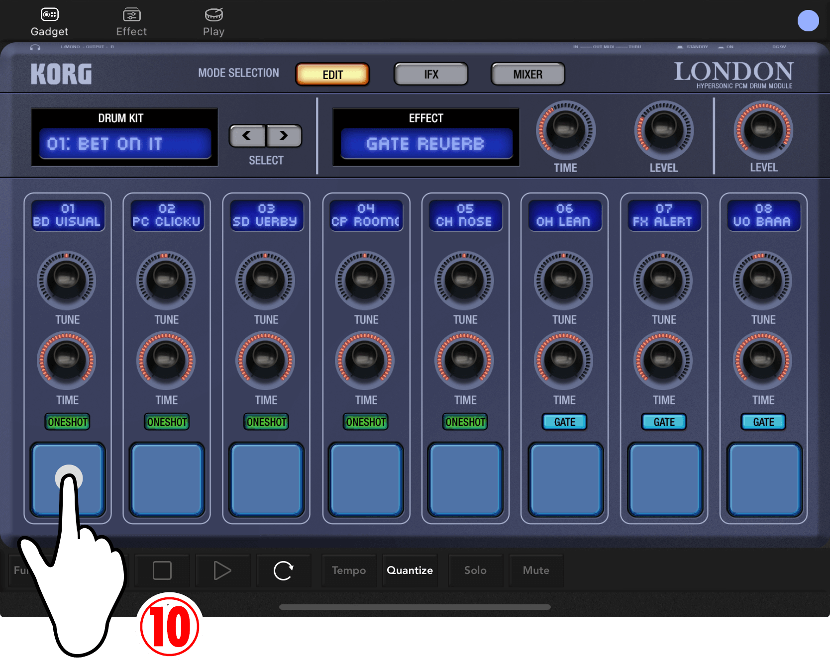
Task: Click the 07 FX ALERT sample display
Action: pos(664,215)
